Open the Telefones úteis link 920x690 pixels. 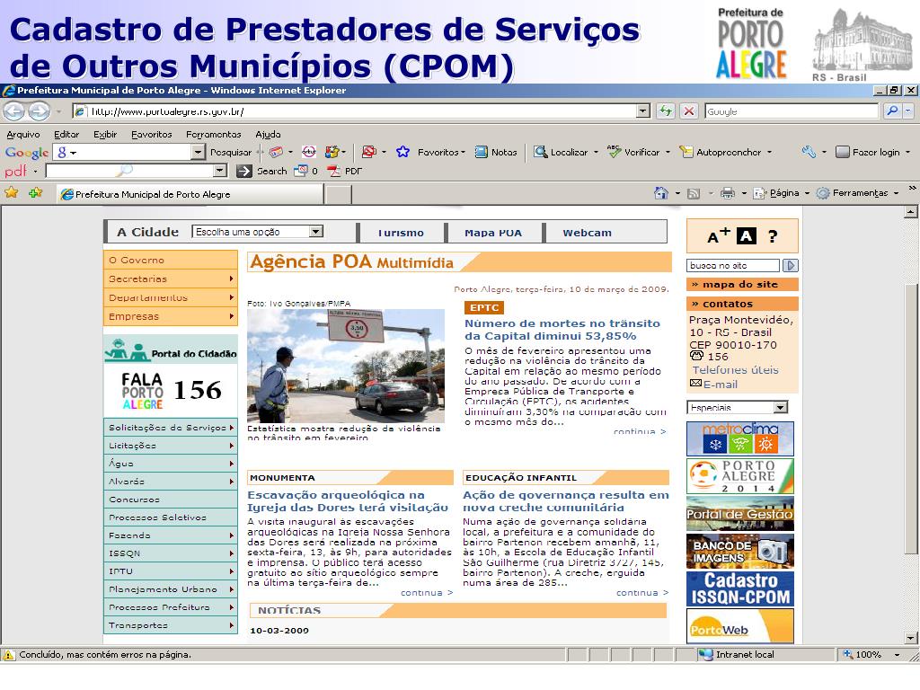click(x=735, y=370)
